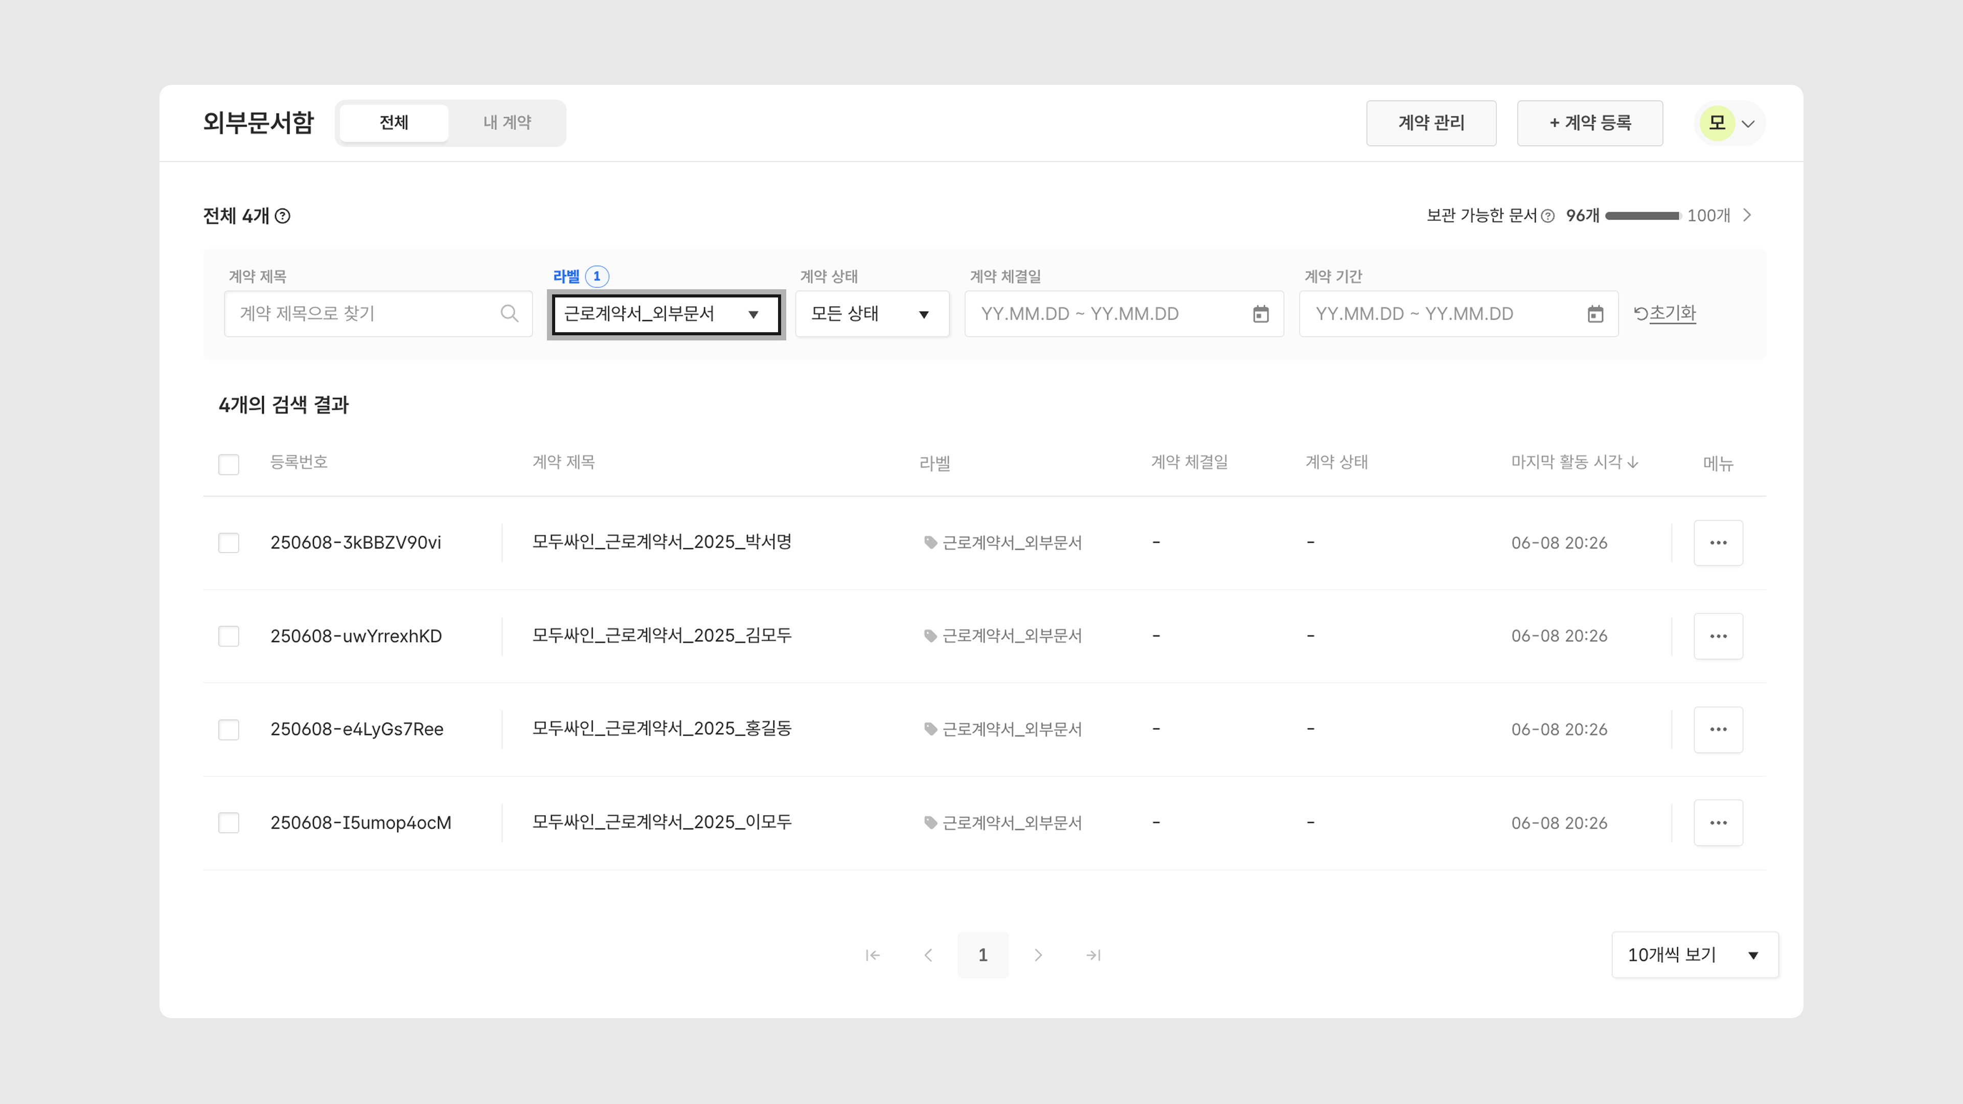The width and height of the screenshot is (1963, 1104).
Task: Switch to 내 계약 tab
Action: point(507,123)
